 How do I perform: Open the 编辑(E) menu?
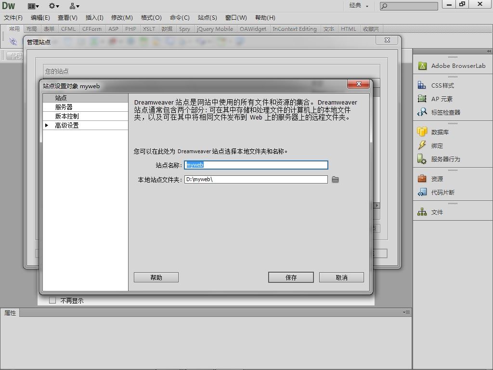pyautogui.click(x=40, y=18)
